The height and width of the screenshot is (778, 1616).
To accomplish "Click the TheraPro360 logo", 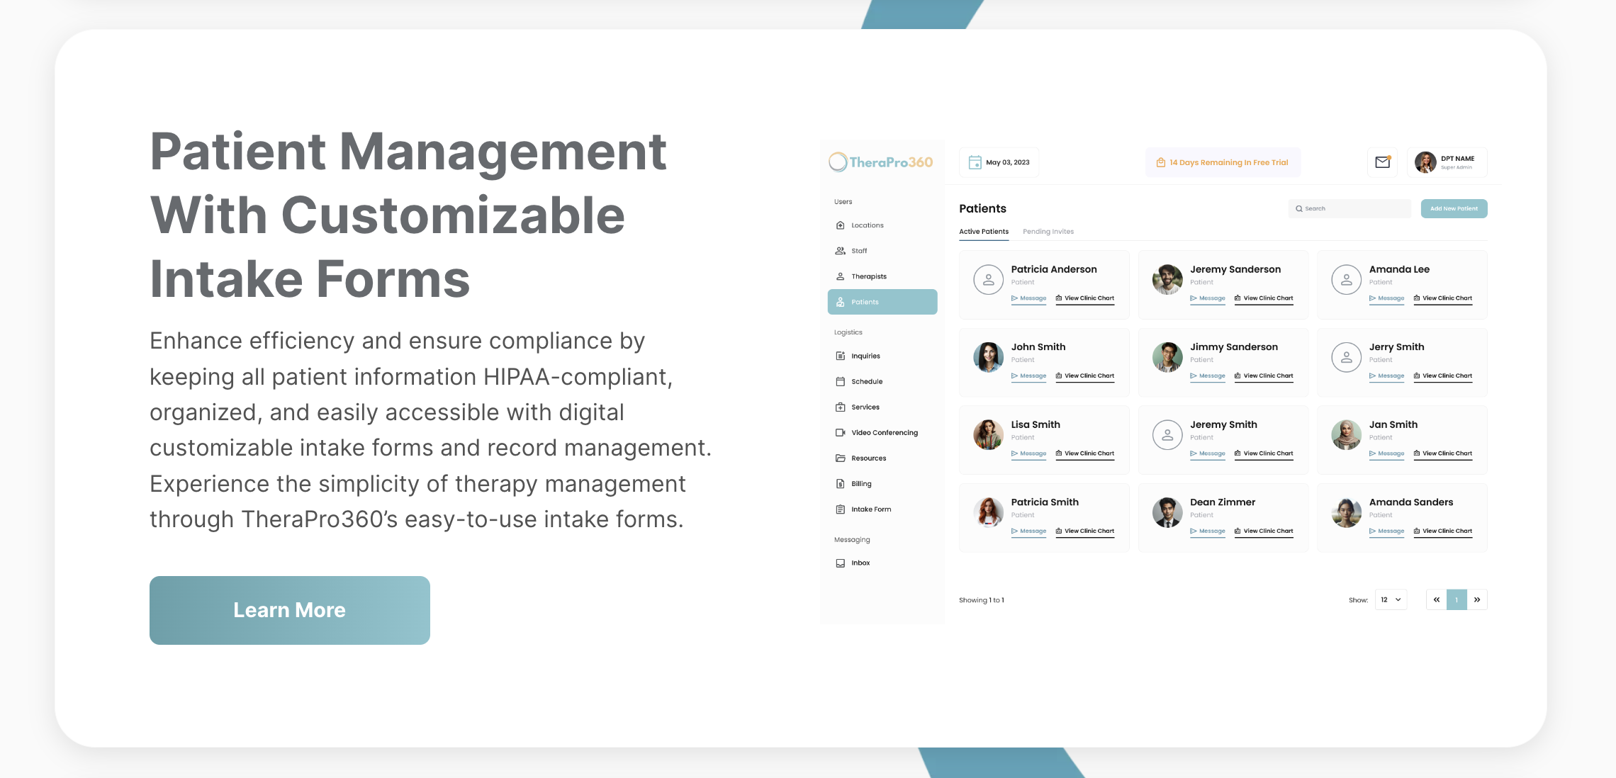I will 880,162.
